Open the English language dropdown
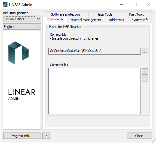The width and height of the screenshot is (156, 143). (22, 27)
